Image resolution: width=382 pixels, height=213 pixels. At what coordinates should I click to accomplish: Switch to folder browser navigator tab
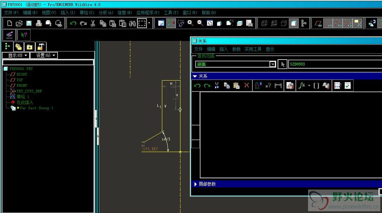(x=19, y=47)
